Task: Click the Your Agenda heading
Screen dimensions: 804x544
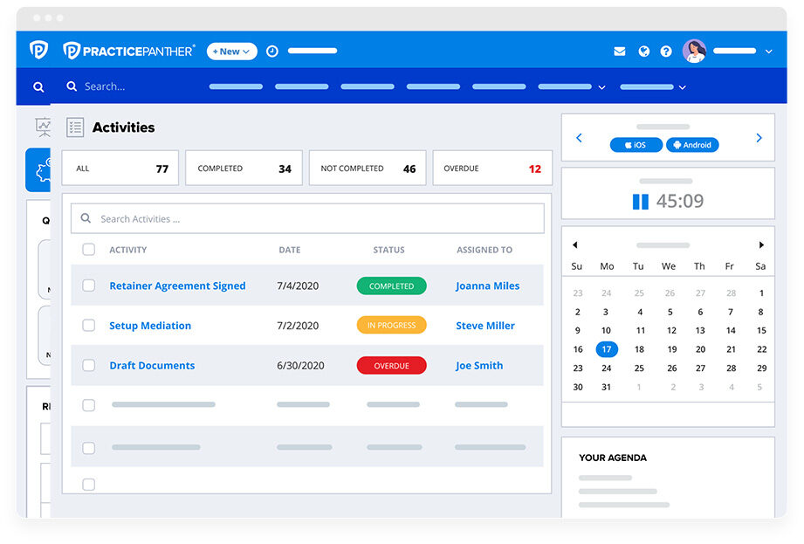Action: click(x=613, y=458)
